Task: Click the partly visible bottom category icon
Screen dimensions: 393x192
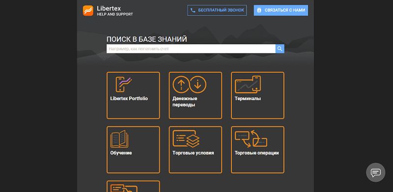Action: pyautogui.click(x=124, y=188)
